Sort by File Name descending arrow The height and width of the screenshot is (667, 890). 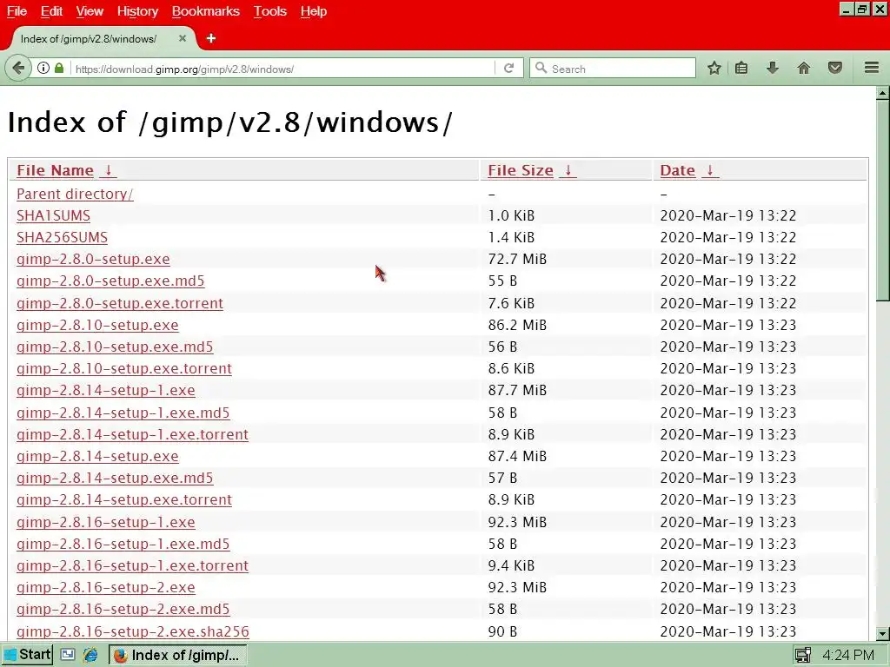pyautogui.click(x=109, y=170)
